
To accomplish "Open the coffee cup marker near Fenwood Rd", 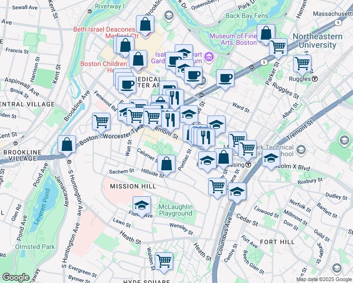I will pos(127,85).
